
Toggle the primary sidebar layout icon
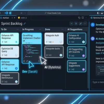pos(98,13)
